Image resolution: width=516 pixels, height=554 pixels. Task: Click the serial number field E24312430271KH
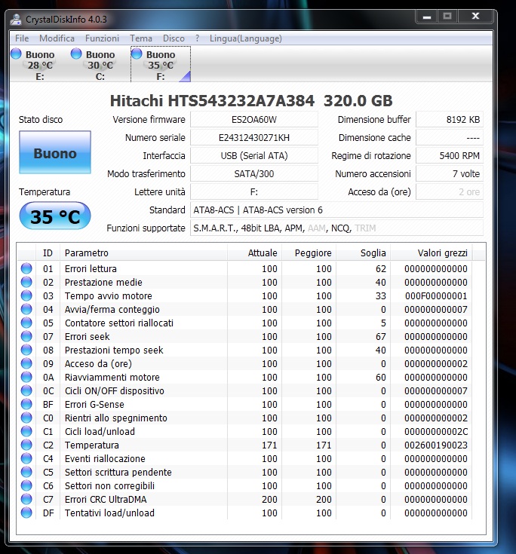pos(254,137)
